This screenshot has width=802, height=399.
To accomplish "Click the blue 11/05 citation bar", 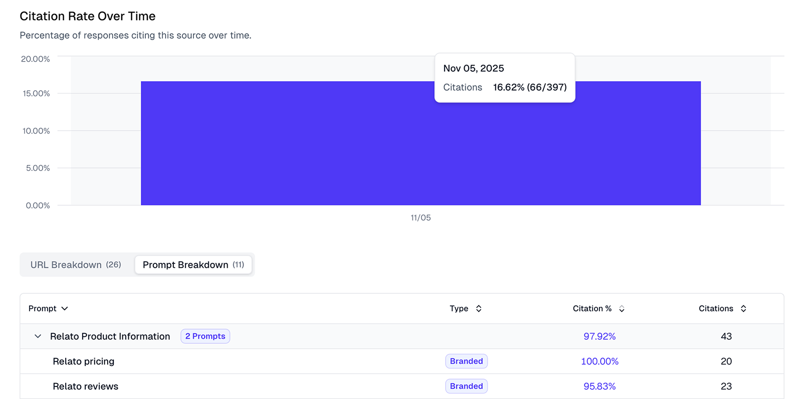I will [421, 143].
